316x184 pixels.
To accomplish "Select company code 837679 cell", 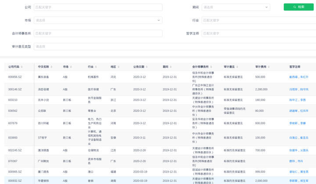I will [x=13, y=123].
